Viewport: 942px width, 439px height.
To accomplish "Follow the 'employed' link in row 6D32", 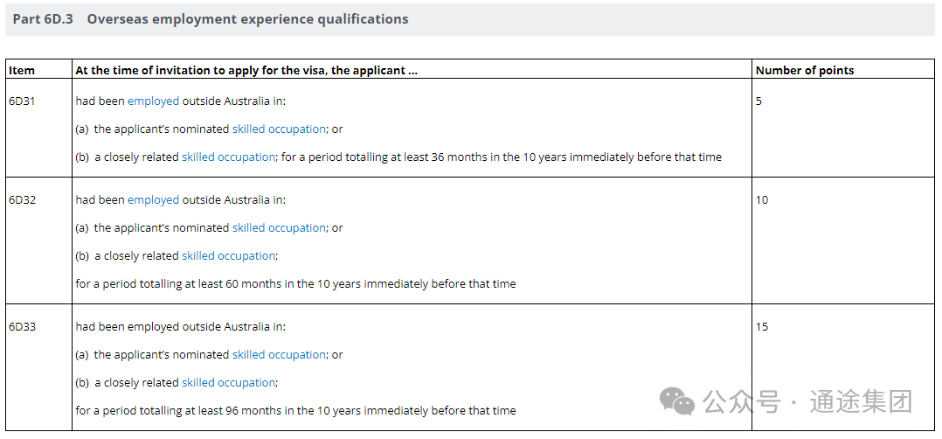I will click(153, 200).
